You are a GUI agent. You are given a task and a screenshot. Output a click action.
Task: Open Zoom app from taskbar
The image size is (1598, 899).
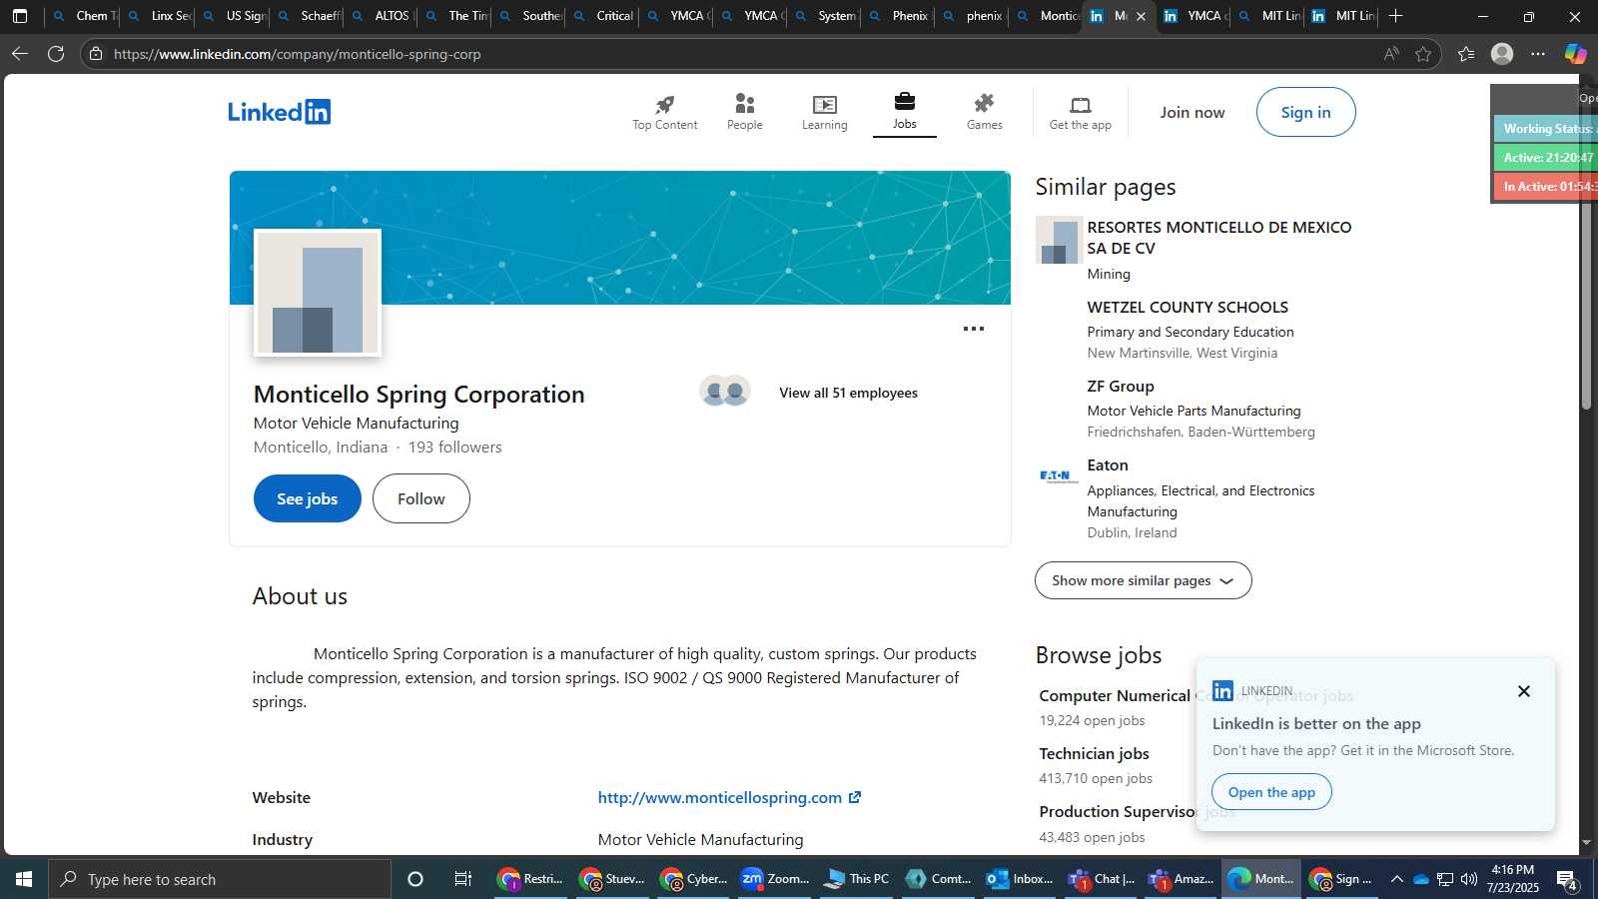pyautogui.click(x=774, y=879)
